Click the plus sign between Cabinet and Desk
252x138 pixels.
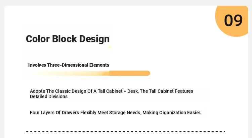click(125, 91)
